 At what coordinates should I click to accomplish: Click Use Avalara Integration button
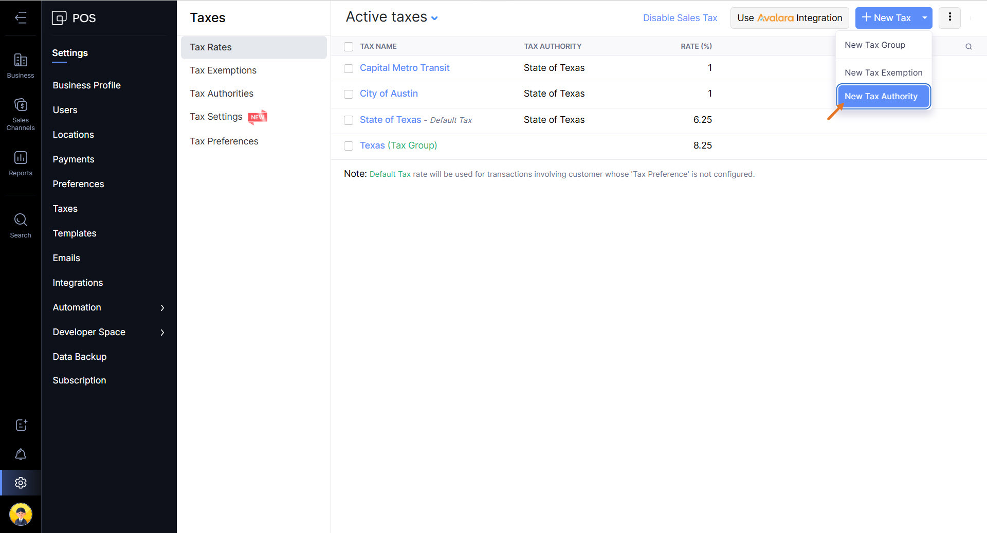pos(789,18)
